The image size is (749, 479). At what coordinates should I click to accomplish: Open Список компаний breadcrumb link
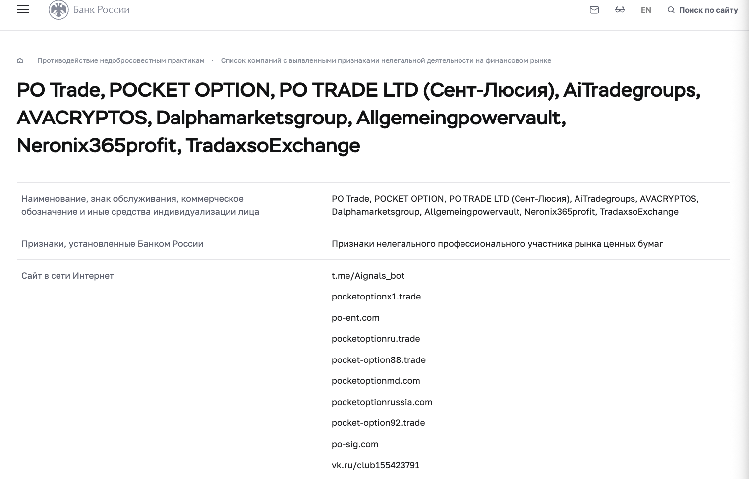click(386, 60)
